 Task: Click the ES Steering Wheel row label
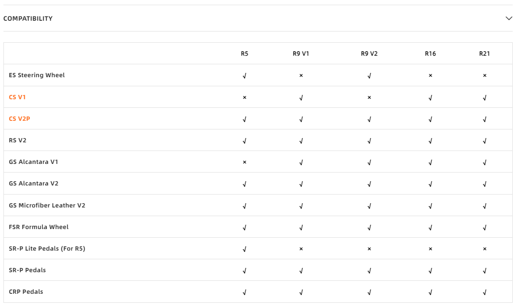point(37,75)
